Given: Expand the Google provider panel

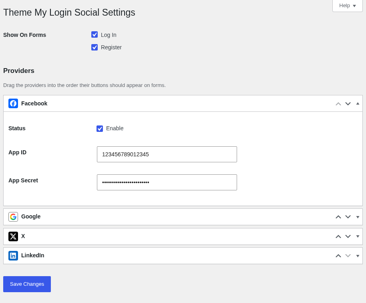Looking at the screenshot, I should pyautogui.click(x=358, y=217).
